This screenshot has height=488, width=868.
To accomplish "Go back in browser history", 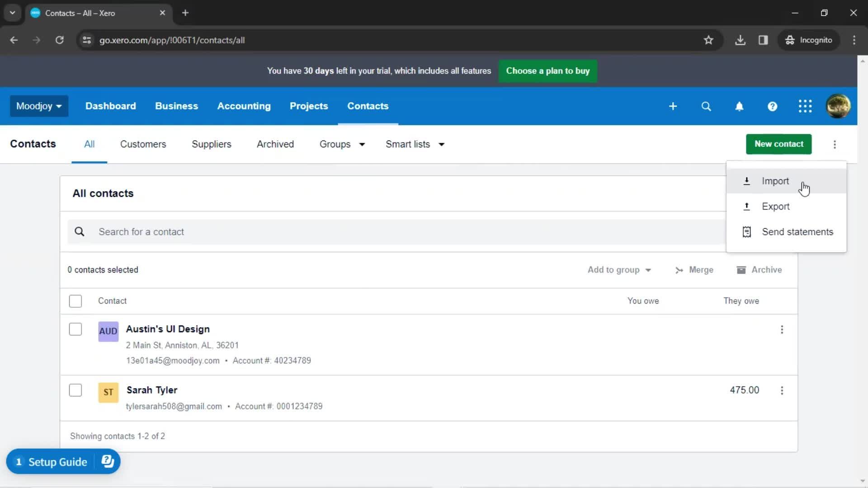I will click(14, 40).
